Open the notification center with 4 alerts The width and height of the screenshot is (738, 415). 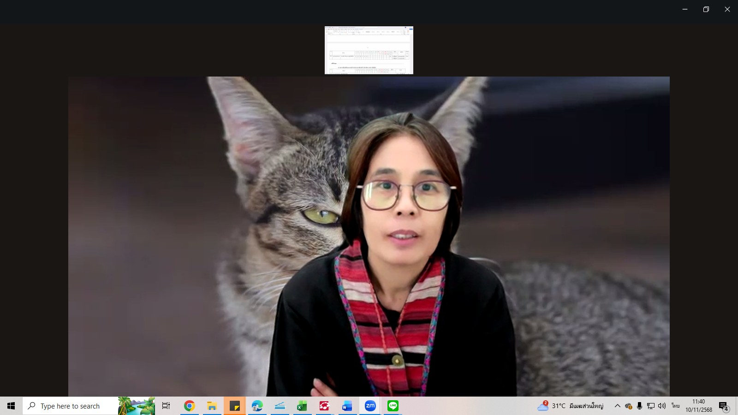point(723,406)
